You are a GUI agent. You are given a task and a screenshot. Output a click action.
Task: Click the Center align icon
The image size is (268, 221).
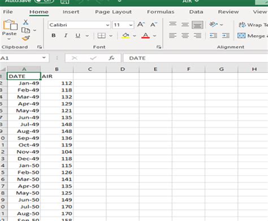click(x=185, y=36)
